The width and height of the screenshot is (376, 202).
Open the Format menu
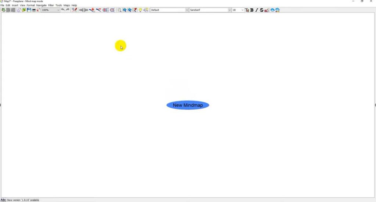pyautogui.click(x=31, y=5)
